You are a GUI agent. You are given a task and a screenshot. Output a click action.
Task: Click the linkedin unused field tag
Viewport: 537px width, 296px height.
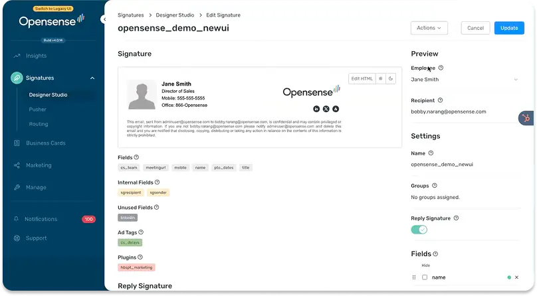point(128,218)
